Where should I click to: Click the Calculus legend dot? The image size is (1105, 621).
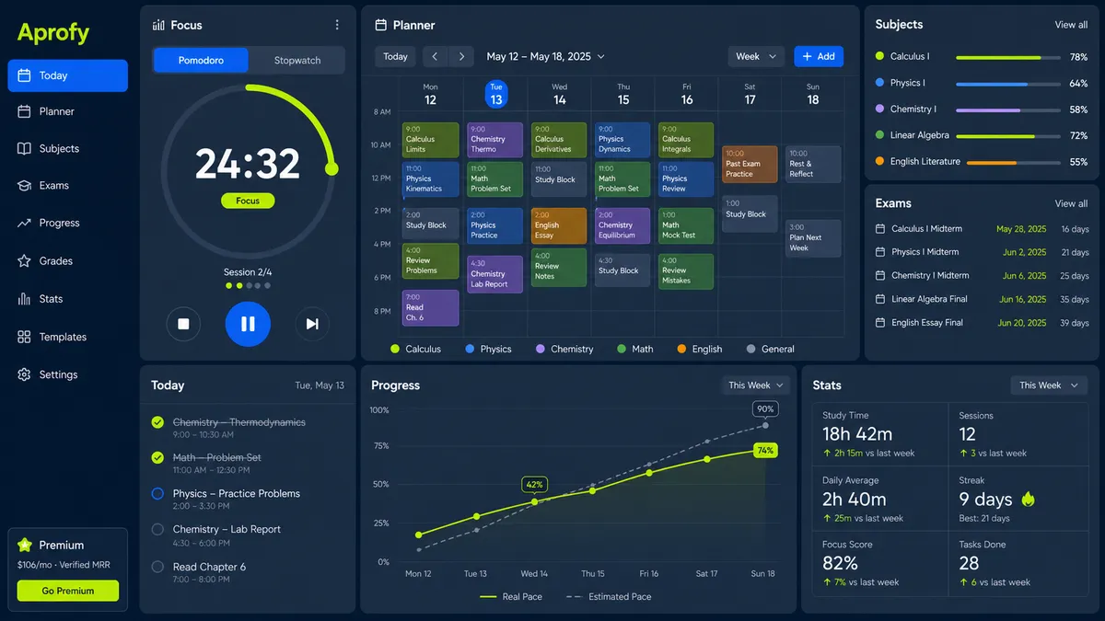point(395,349)
